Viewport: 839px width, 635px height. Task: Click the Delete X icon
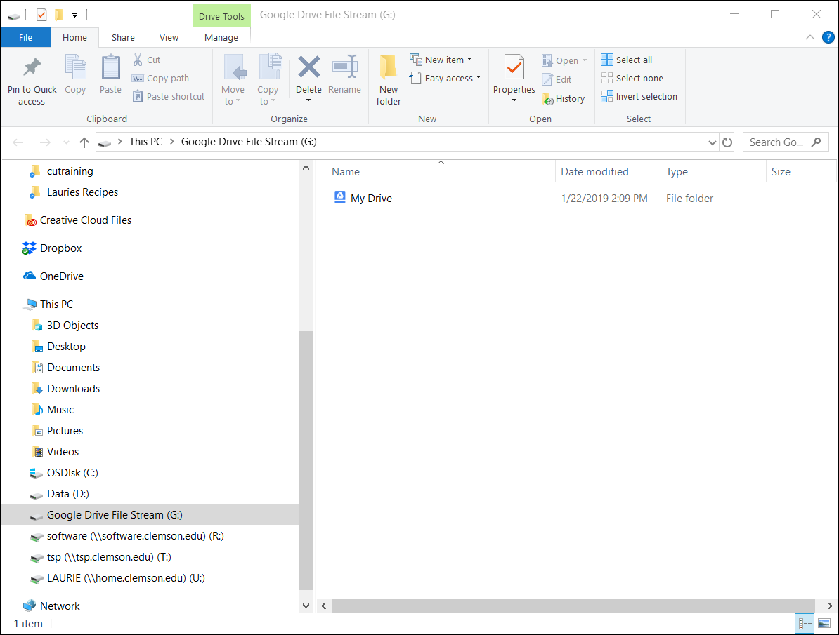pos(308,67)
